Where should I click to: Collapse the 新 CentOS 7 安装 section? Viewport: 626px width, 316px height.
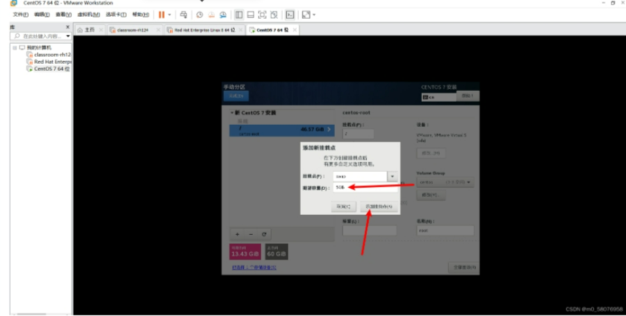232,113
